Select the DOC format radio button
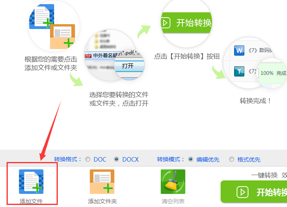Image resolution: width=287 pixels, height=207 pixels. [x=88, y=159]
